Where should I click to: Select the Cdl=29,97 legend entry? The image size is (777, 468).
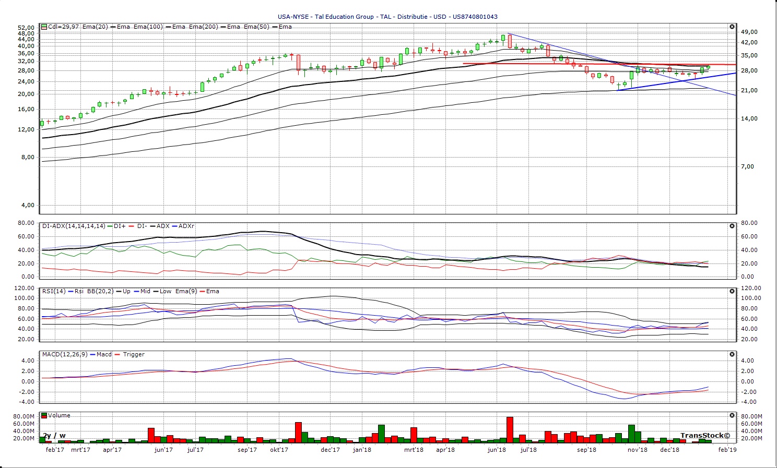point(64,27)
